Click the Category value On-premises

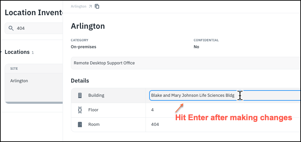84,47
